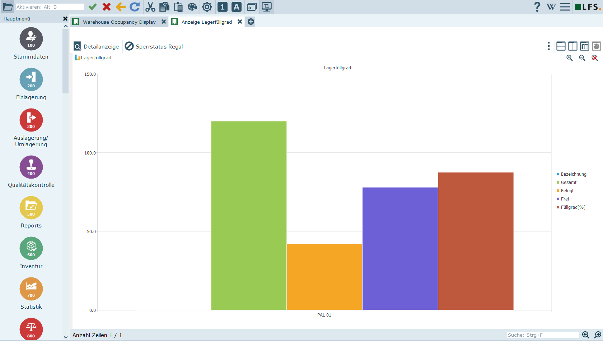The width and height of the screenshot is (603, 341).
Task: Open the color palette icon
Action: point(192,7)
